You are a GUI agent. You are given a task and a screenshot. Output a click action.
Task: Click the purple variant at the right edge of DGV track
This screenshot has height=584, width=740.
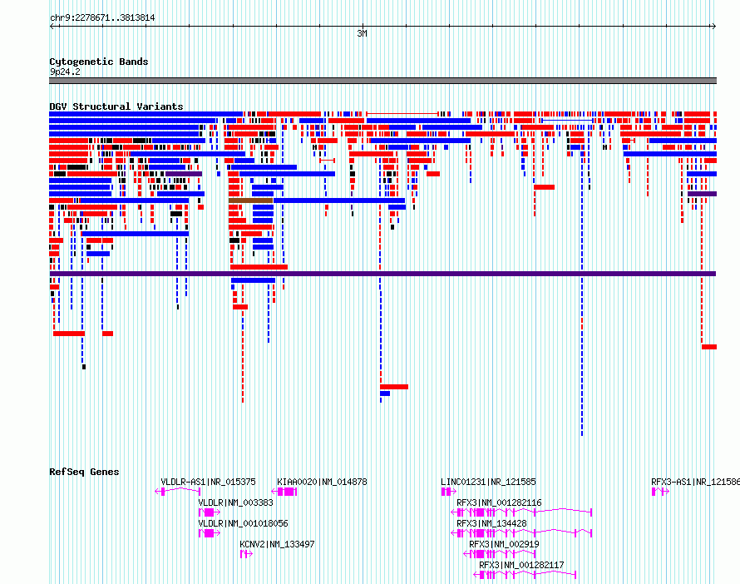click(x=703, y=194)
